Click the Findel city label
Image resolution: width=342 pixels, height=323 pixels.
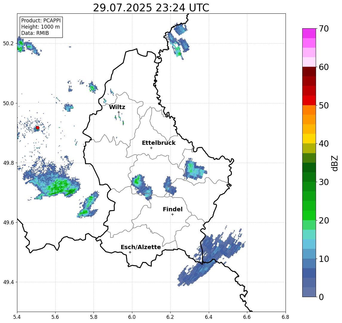[x=173, y=209]
